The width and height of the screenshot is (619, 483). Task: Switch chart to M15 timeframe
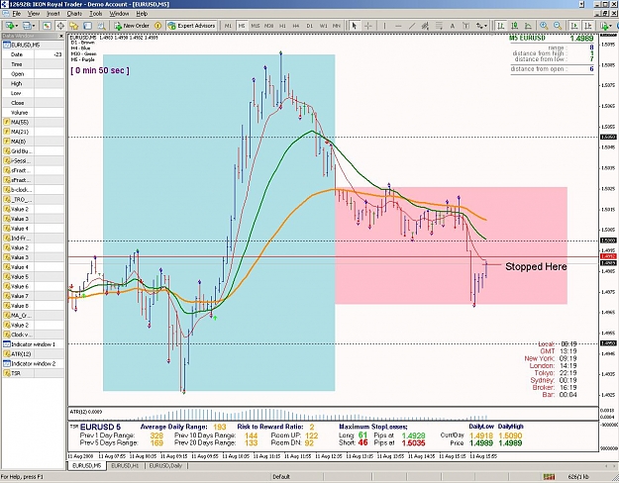coord(256,26)
